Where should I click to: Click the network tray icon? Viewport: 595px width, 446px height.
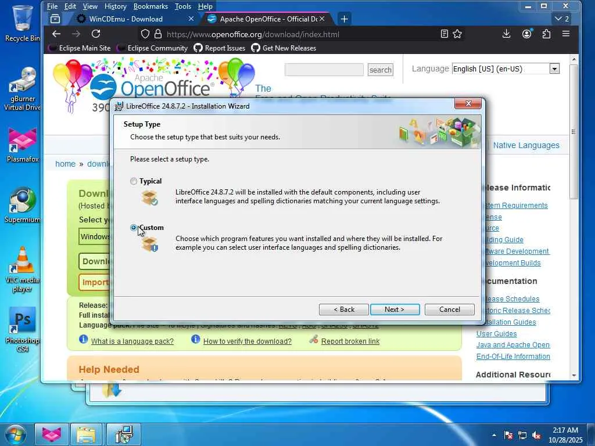tap(522, 436)
